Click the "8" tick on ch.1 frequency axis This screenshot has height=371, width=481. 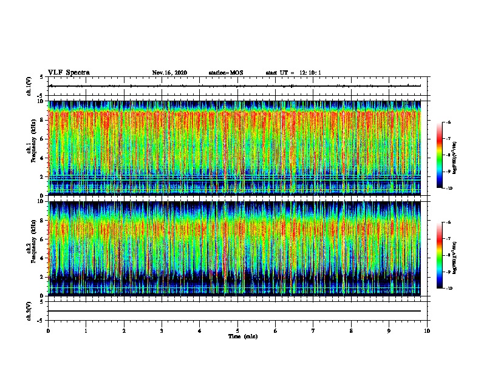tap(42, 120)
